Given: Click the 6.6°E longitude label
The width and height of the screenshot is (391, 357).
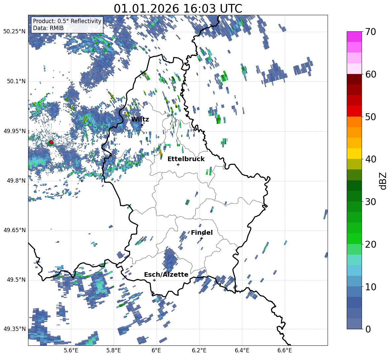Looking at the screenshot, I should [x=285, y=350].
